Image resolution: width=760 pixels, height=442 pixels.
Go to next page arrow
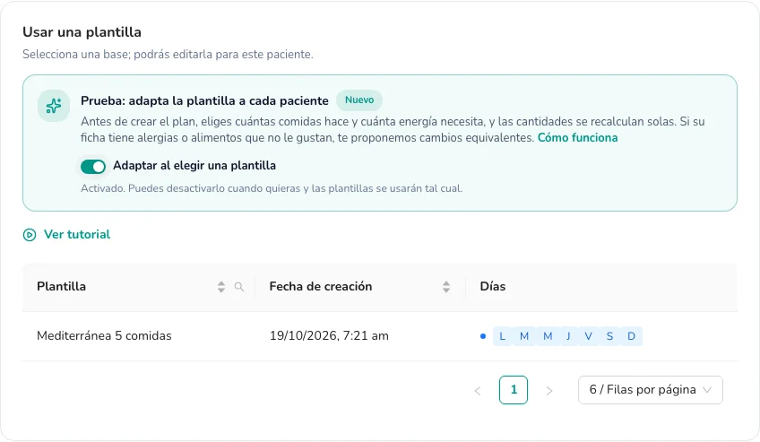(x=549, y=391)
